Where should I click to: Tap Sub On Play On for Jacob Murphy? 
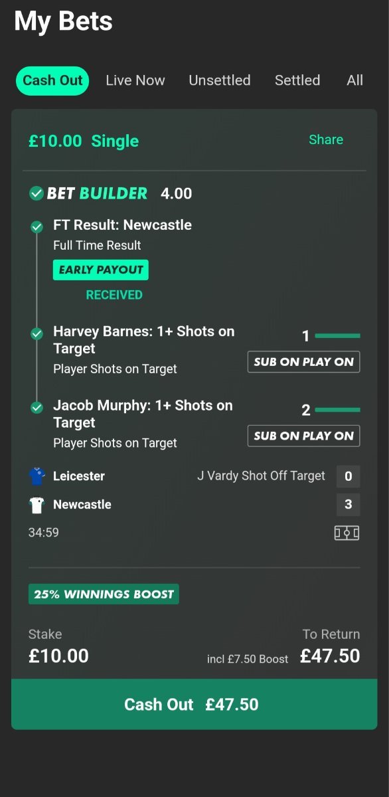[x=304, y=436]
